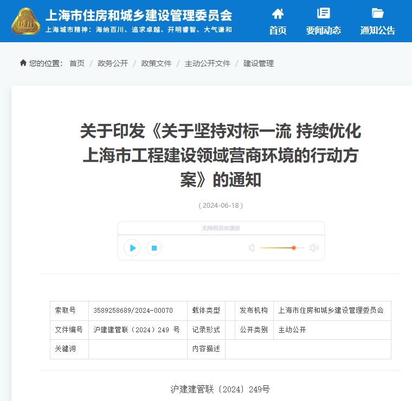
Task: Click the golden committee logo emblem
Action: tap(26, 21)
